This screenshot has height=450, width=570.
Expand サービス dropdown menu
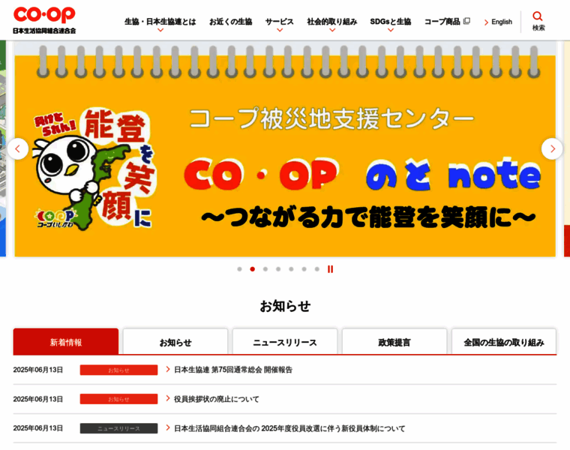point(280,22)
